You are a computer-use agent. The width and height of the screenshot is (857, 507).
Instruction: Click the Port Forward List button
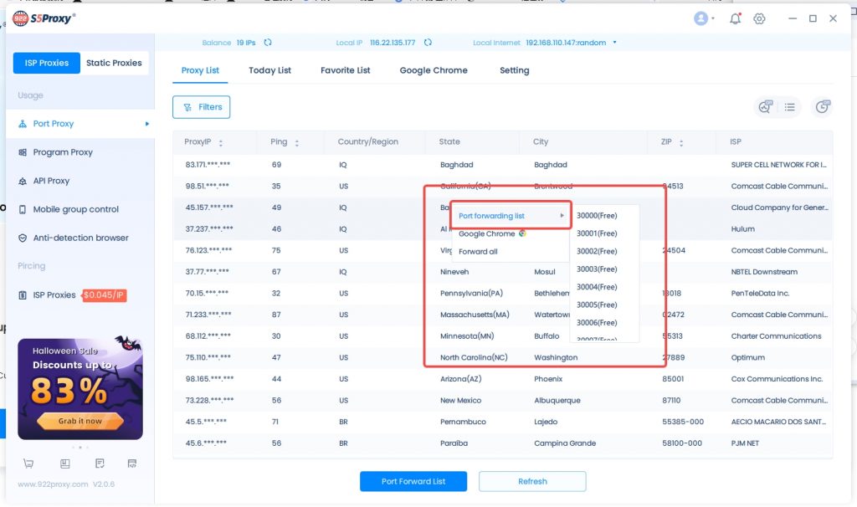413,481
